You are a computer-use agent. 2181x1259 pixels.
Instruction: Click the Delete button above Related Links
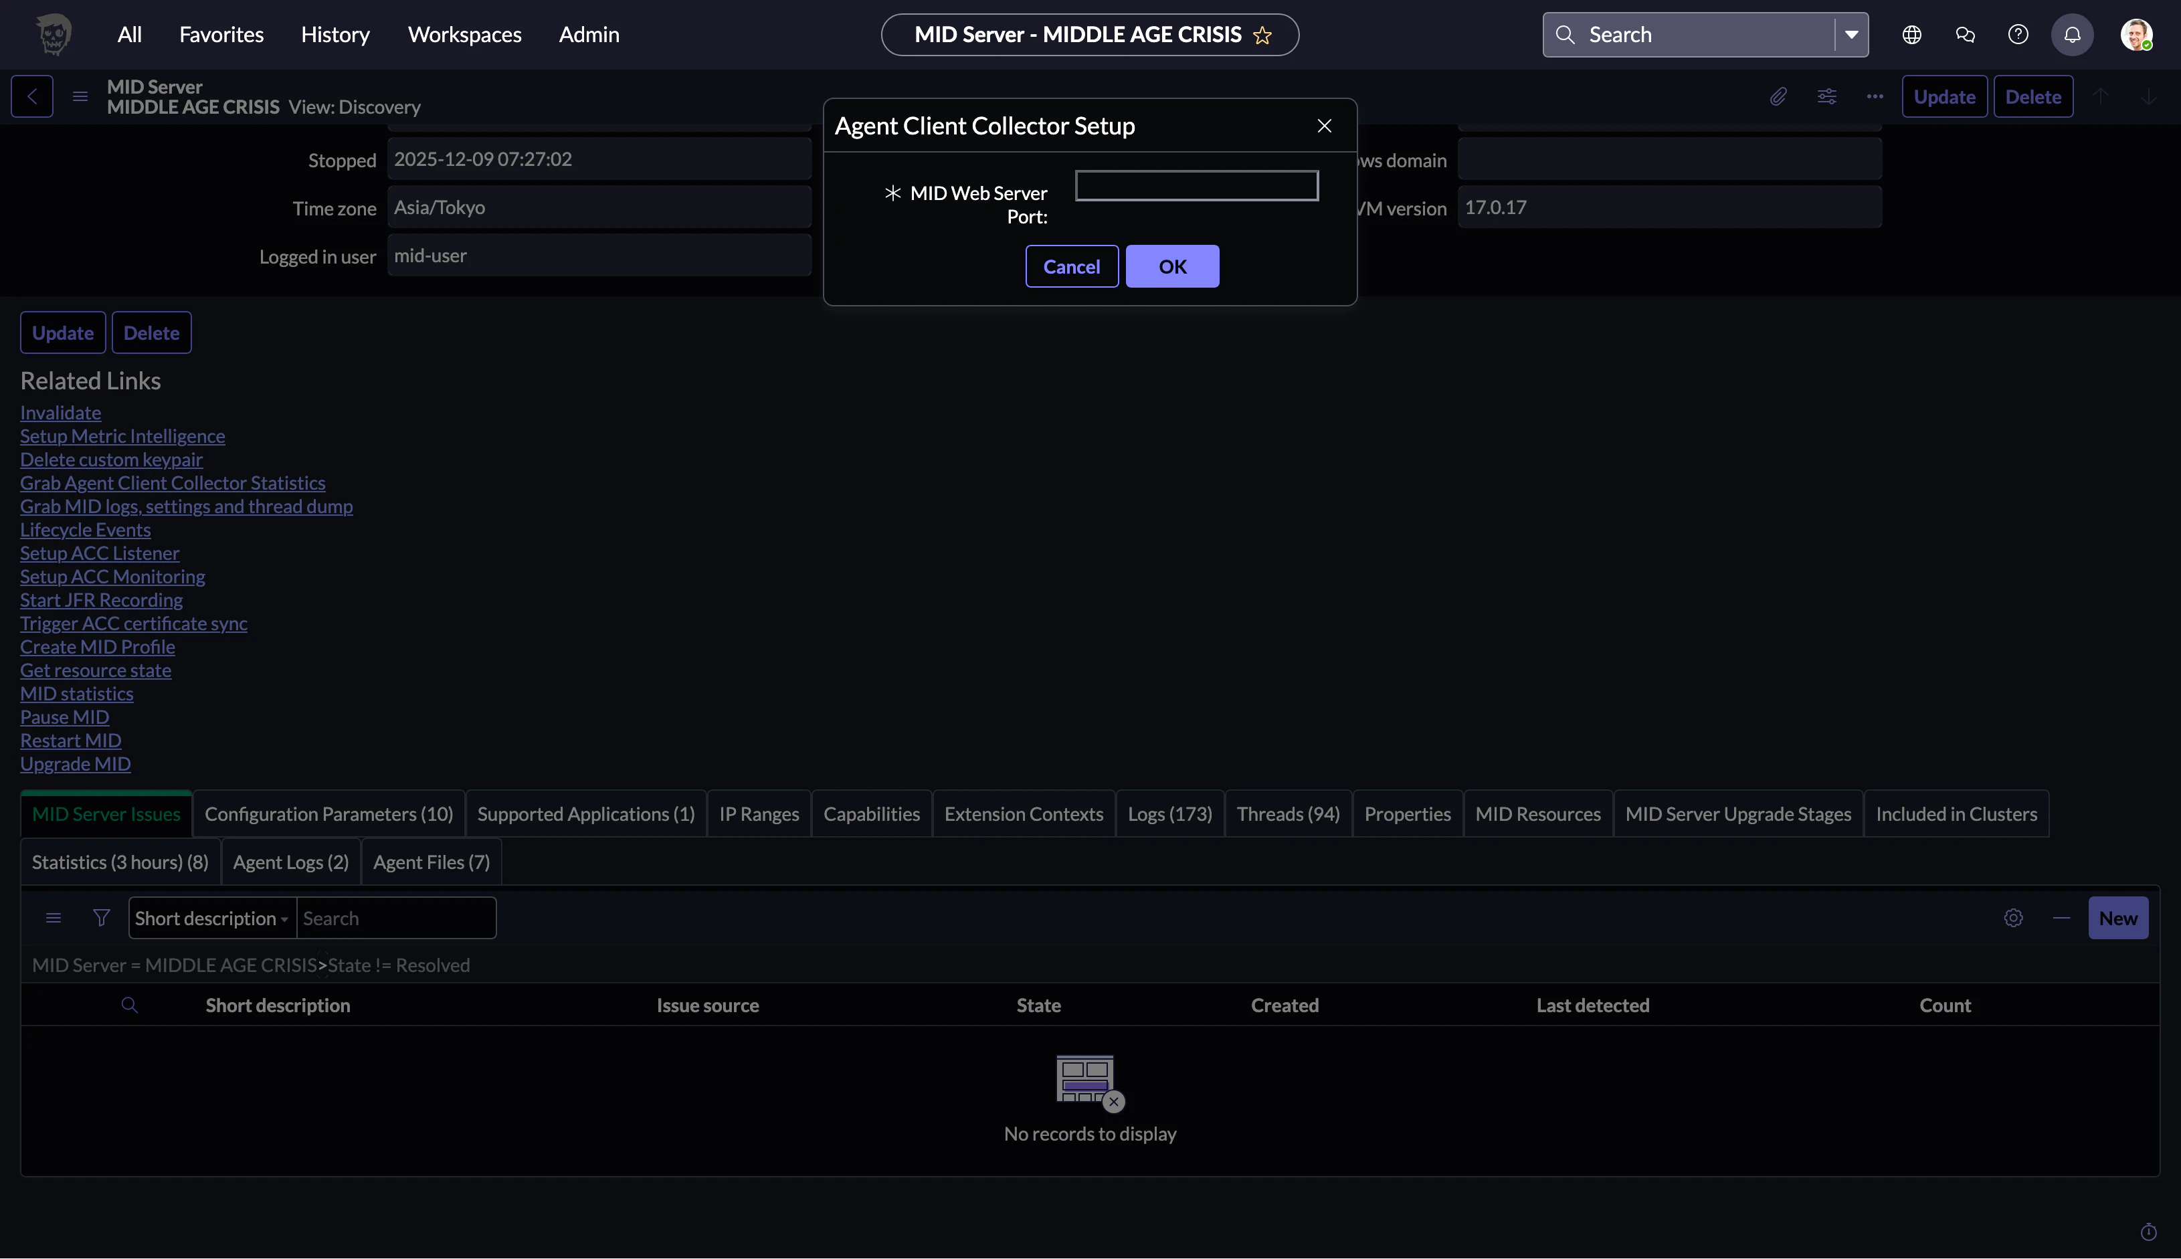(x=151, y=333)
